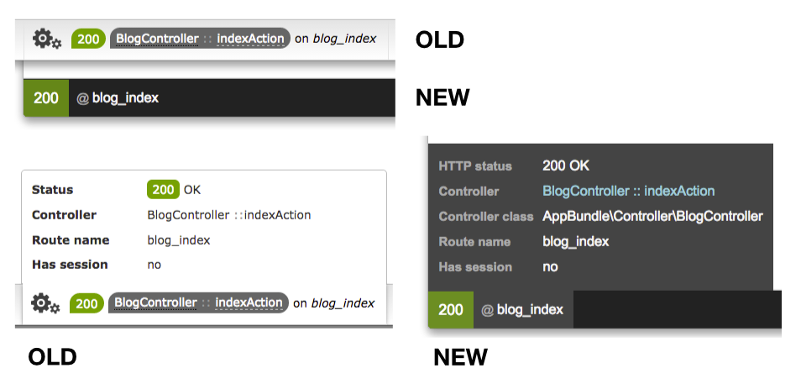Click the 200 OK value in the dark panel
The height and width of the screenshot is (384, 801).
(x=566, y=166)
